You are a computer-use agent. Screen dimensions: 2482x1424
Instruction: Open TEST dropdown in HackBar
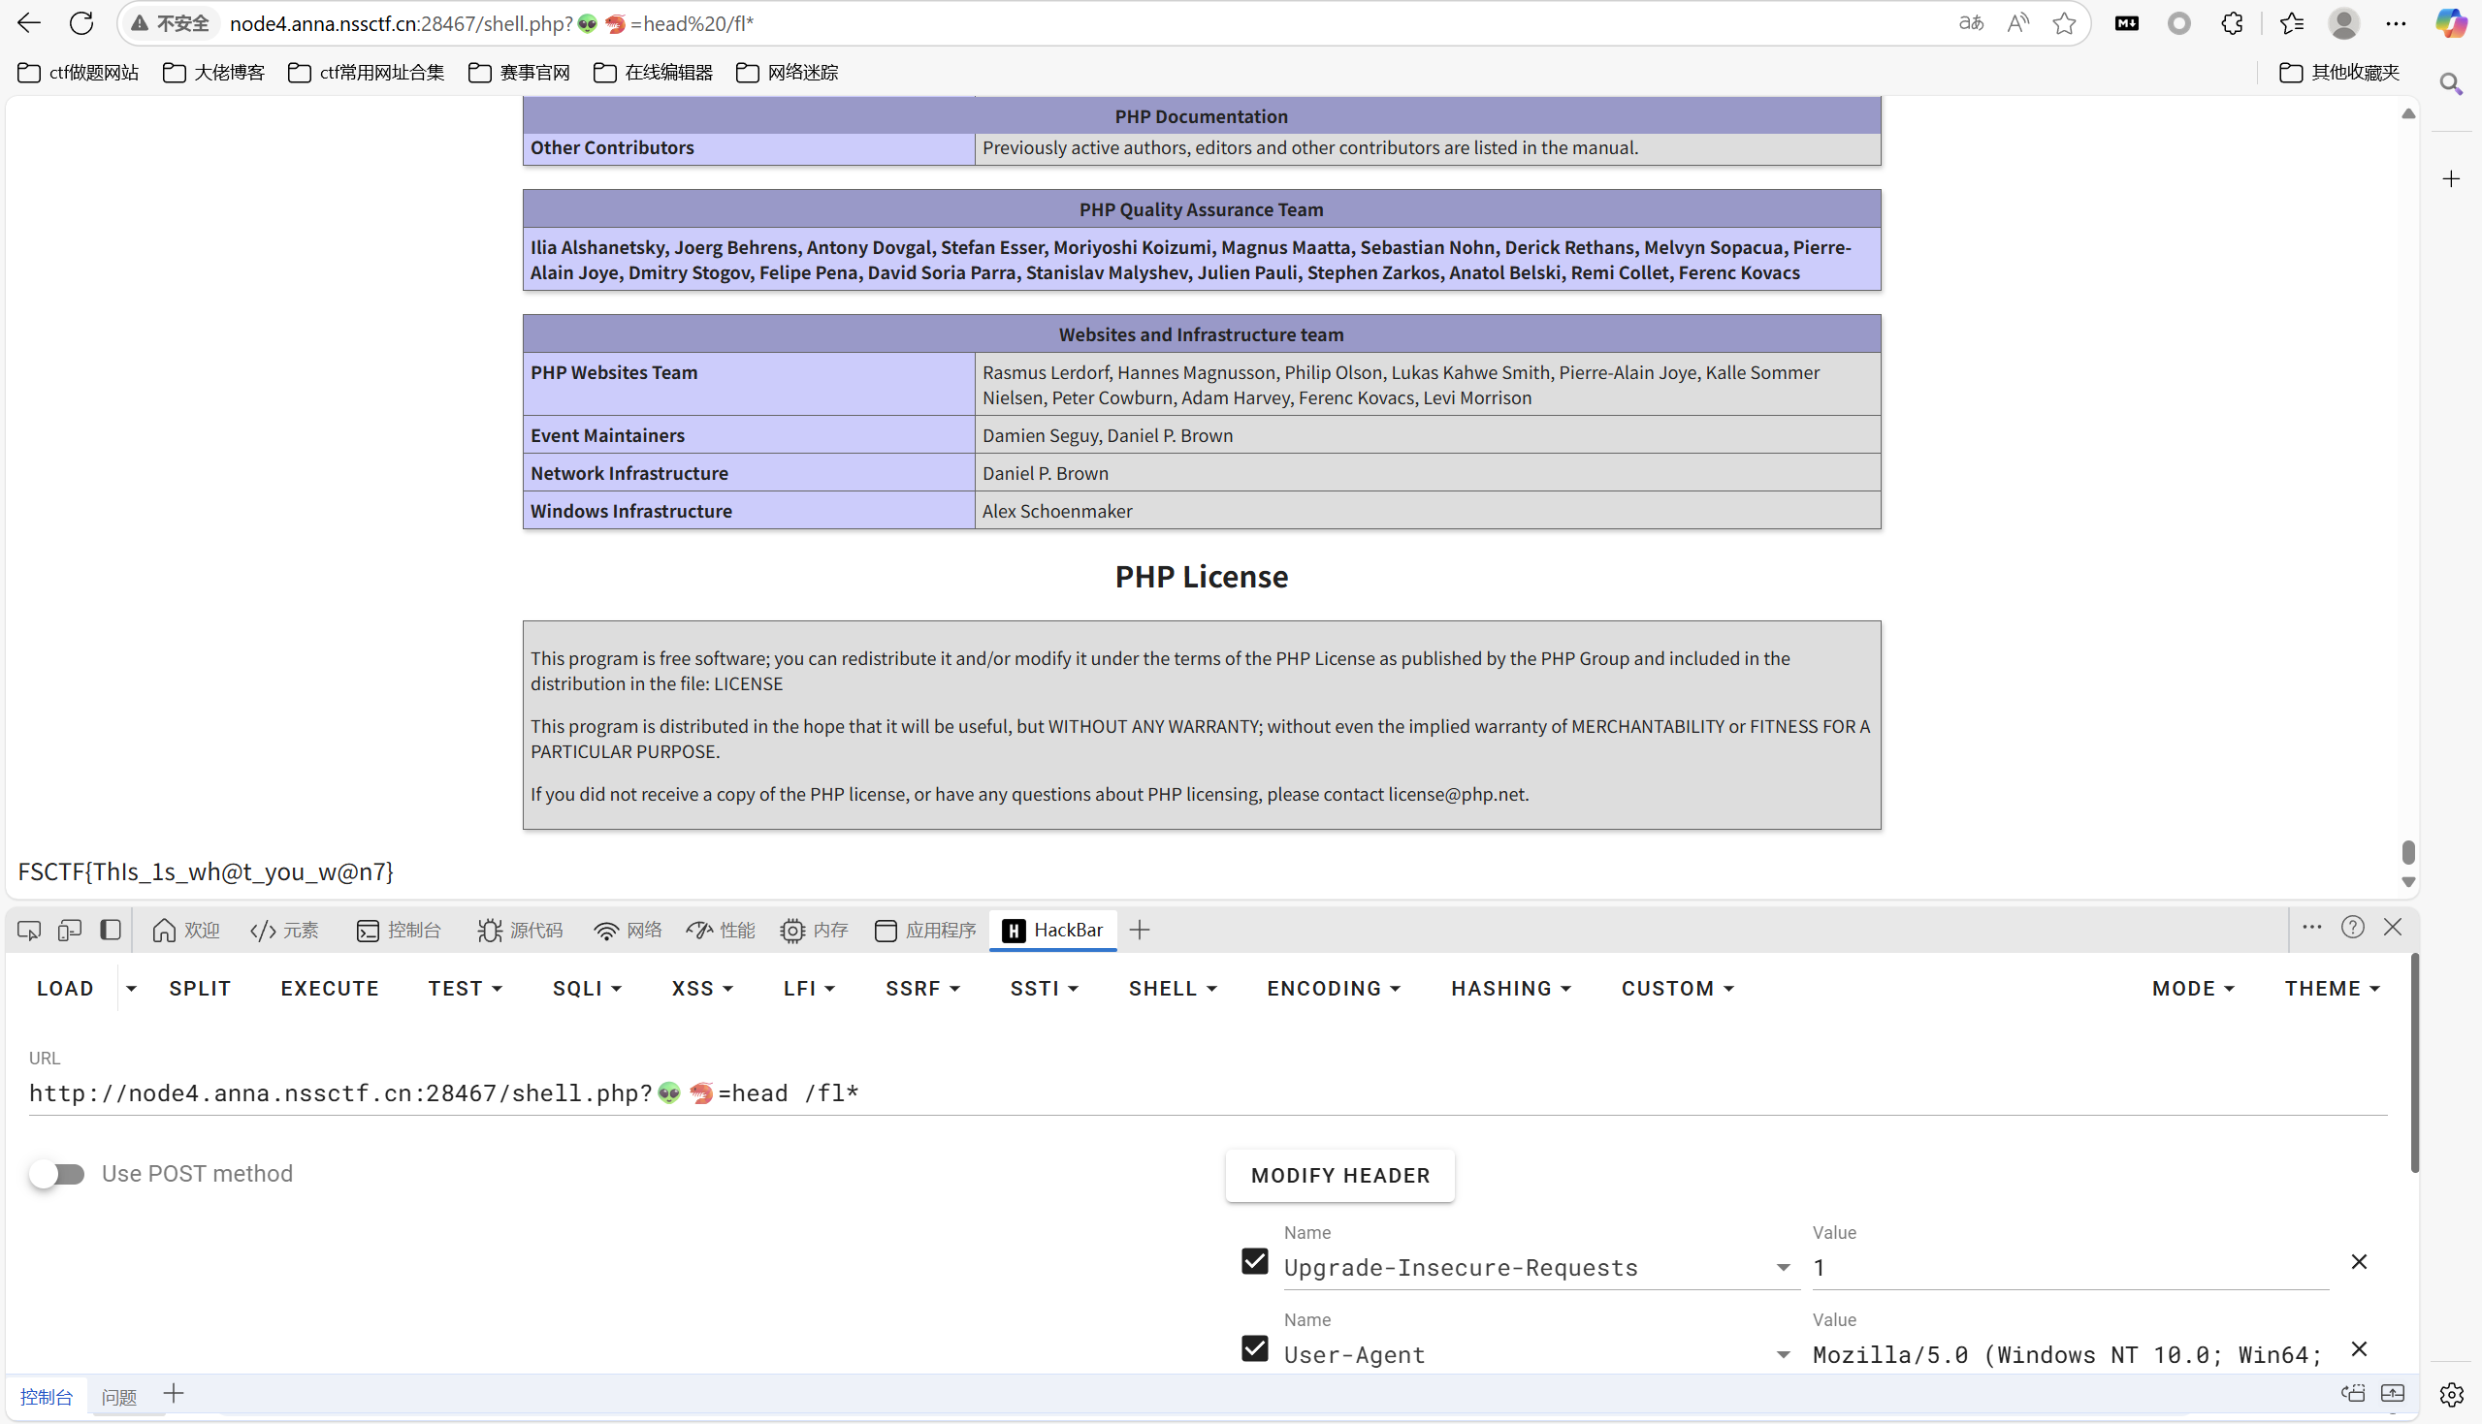click(465, 989)
